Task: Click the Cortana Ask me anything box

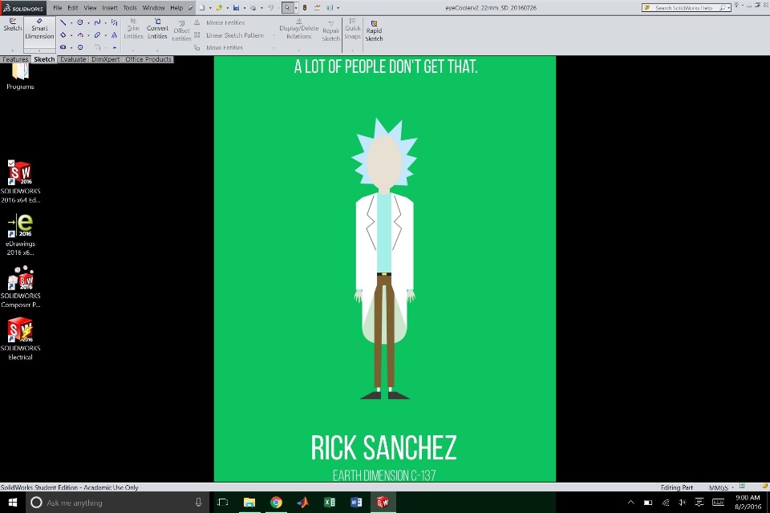Action: click(118, 503)
